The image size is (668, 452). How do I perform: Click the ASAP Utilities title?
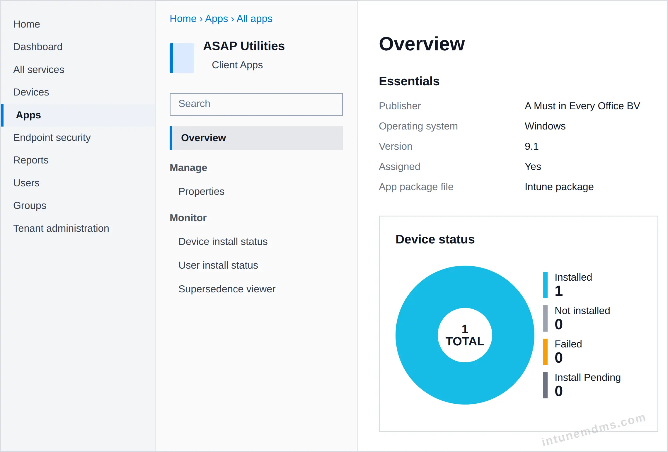244,46
